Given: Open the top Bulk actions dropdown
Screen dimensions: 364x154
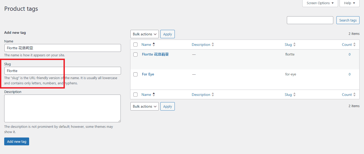Looking at the screenshot, I should pyautogui.click(x=145, y=34).
